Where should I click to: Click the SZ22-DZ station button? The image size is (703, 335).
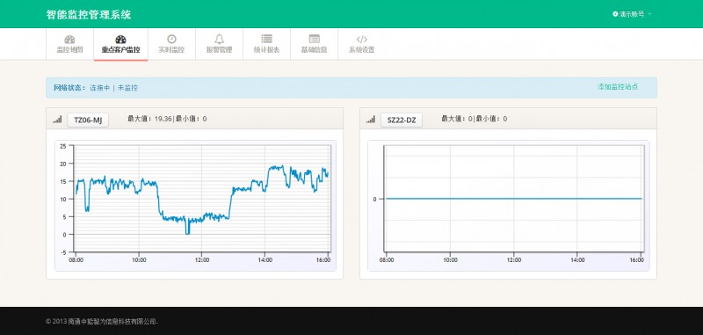[x=402, y=120]
